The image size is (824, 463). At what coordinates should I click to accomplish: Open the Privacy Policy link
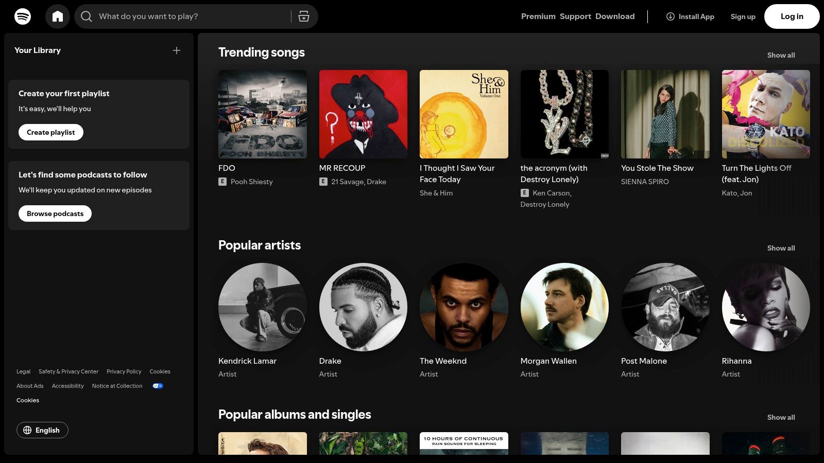(x=124, y=371)
